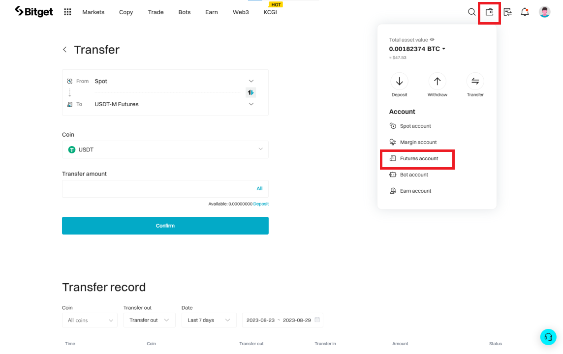This screenshot has width=563, height=354.
Task: Open Spot account
Action: coord(410,126)
